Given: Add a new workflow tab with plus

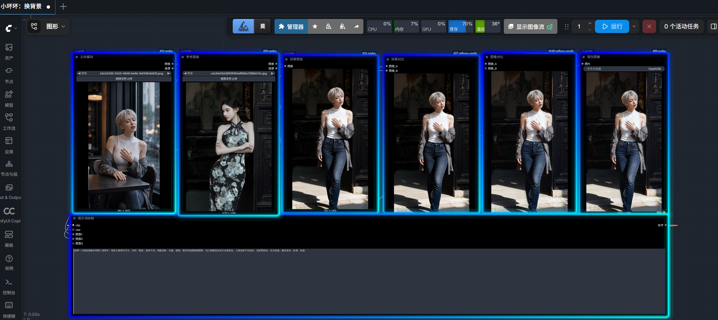Looking at the screenshot, I should [63, 6].
